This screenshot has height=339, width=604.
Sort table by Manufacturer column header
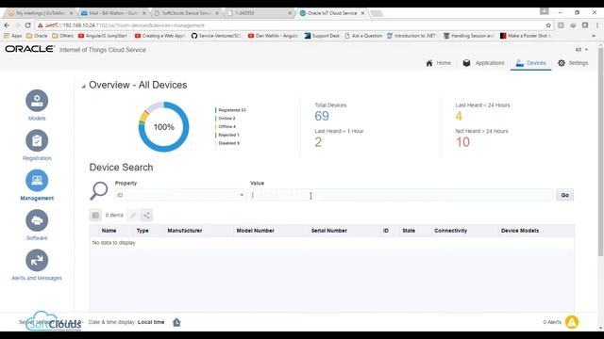(x=185, y=231)
